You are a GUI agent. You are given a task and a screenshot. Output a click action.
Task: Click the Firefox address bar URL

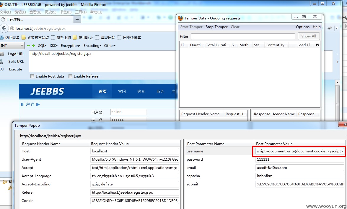coord(40,29)
